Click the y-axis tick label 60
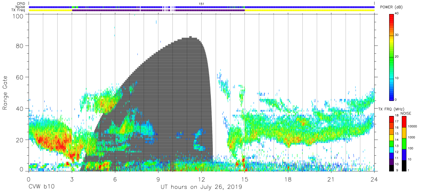Screen dimensions: 421x194 pyautogui.click(x=20, y=77)
